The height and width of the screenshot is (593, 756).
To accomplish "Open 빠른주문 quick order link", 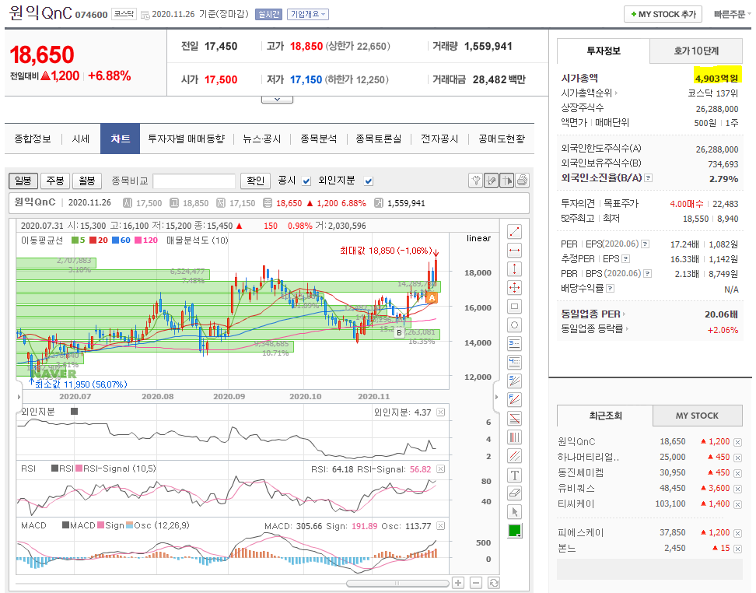I will tap(731, 15).
